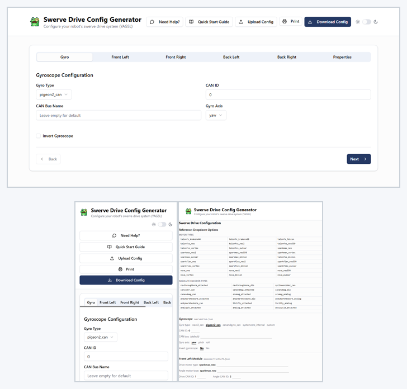Click the mobile CAN ID input field
Screen dimensions: 407x389
click(x=126, y=357)
